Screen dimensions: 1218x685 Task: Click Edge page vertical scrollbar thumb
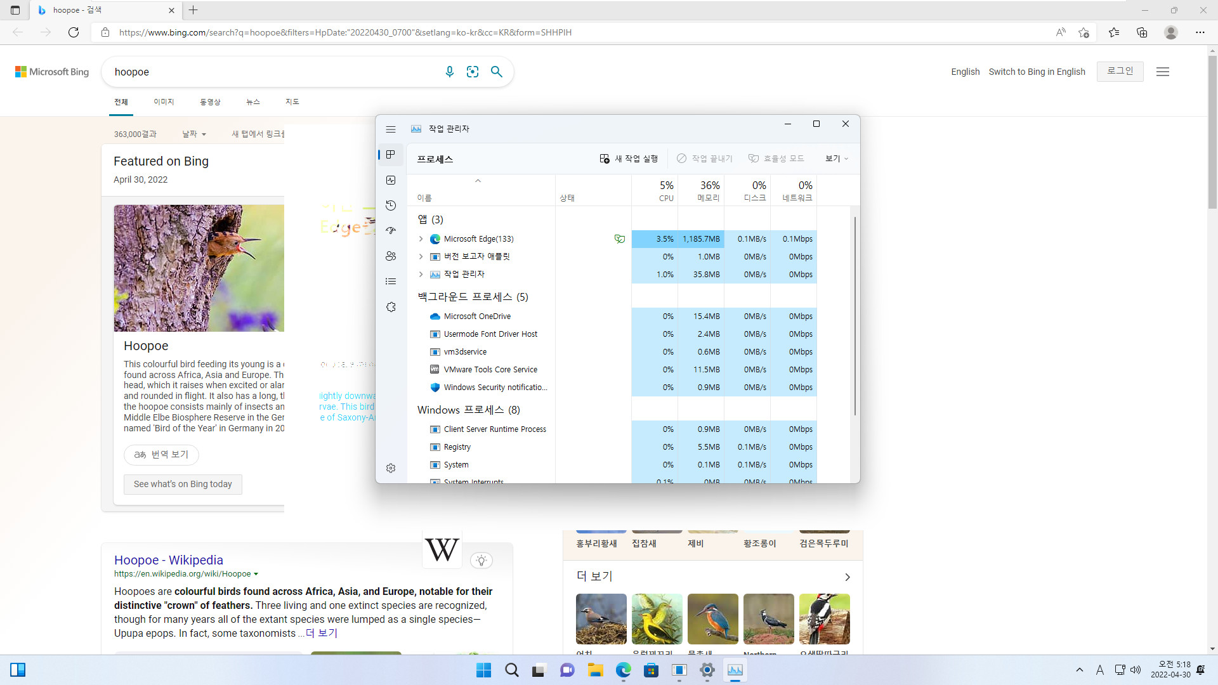pyautogui.click(x=1212, y=132)
